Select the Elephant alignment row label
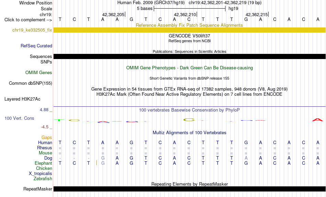The image size is (326, 197). tap(44, 163)
